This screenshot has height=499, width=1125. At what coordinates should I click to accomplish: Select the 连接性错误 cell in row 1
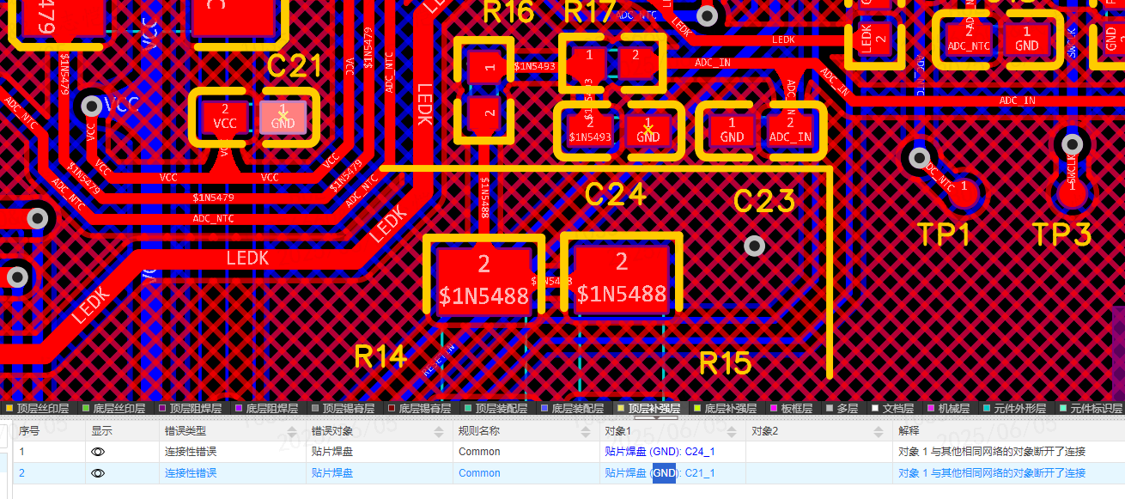coord(191,452)
